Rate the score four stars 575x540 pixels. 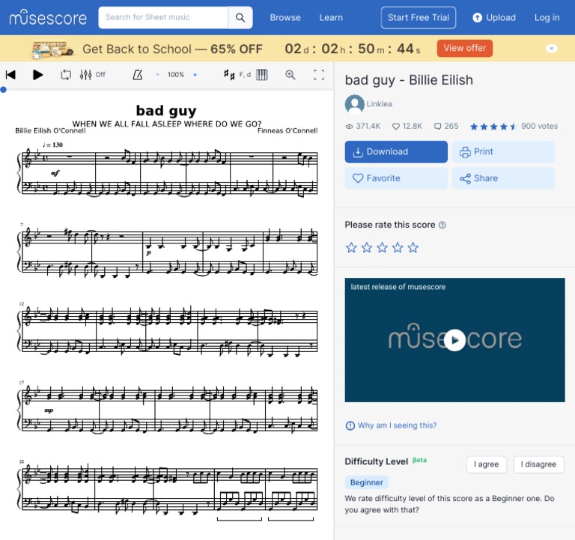click(398, 248)
